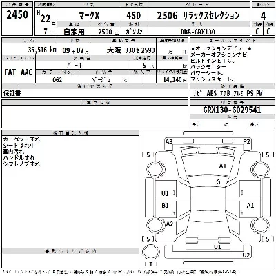276x276 pixels.
Task: Click the note シートすれ中
Action: pos(19,146)
